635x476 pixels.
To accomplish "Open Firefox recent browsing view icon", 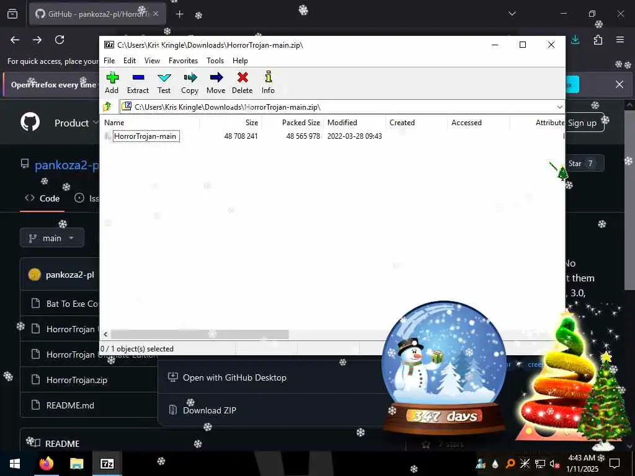I will (x=12, y=14).
